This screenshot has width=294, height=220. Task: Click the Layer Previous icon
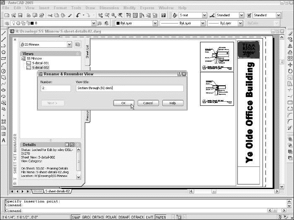106,23
